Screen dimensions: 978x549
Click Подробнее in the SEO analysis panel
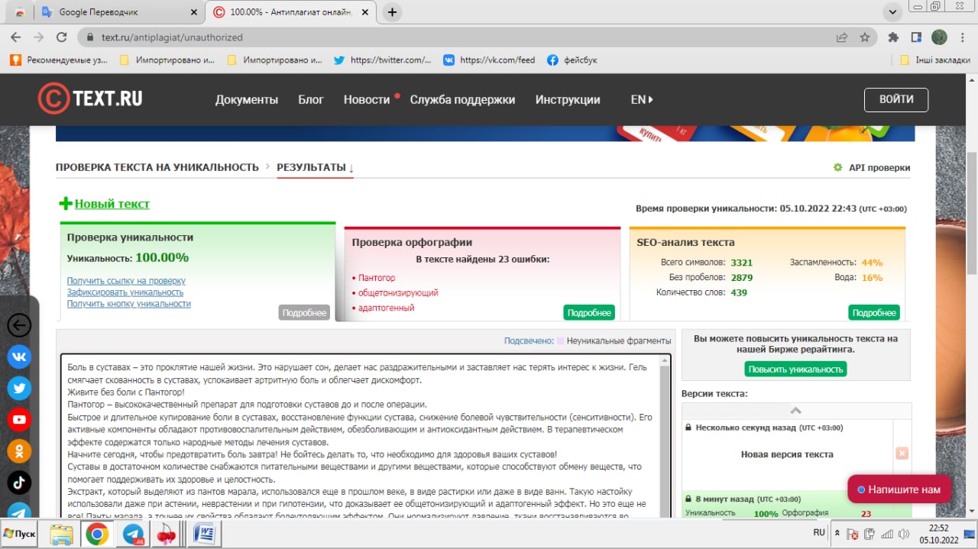[874, 312]
